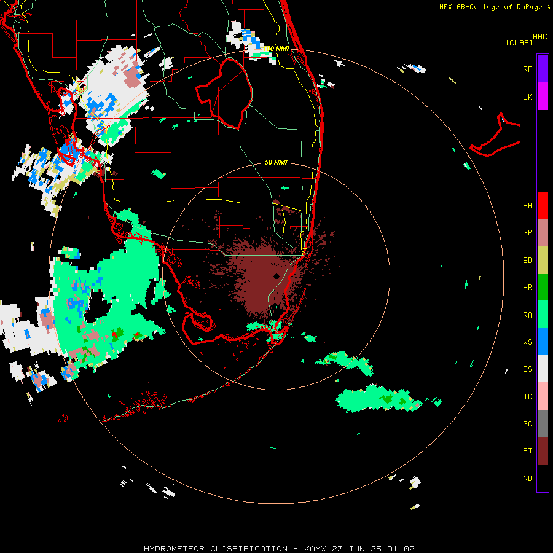Click the NEXLAB-College of DuPage credit

pyautogui.click(x=495, y=7)
